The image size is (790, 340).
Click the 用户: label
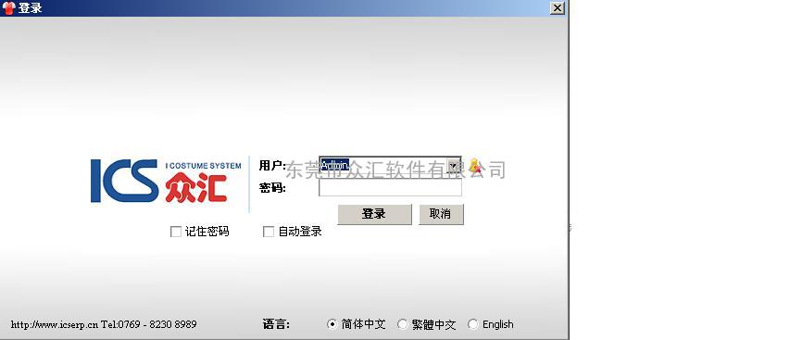click(272, 165)
